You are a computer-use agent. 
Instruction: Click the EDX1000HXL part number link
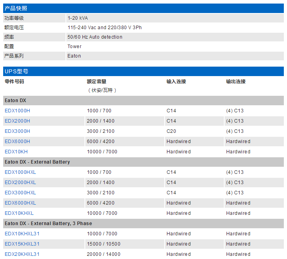tap(20, 172)
